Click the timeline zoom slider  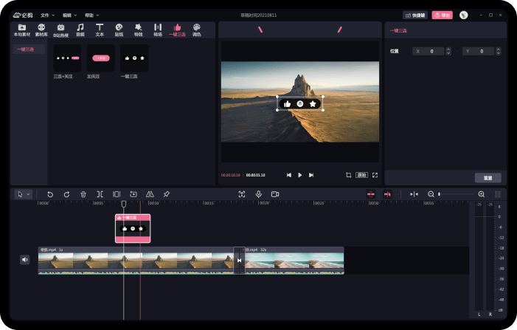tap(455, 194)
